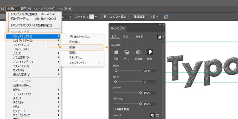Switch to the マテリアル tab in 3D panel
Screen dimensions: 238x119
127,37
